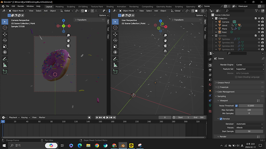
Task: Open the Marker menu in timeline
Action: pyautogui.click(x=42, y=118)
